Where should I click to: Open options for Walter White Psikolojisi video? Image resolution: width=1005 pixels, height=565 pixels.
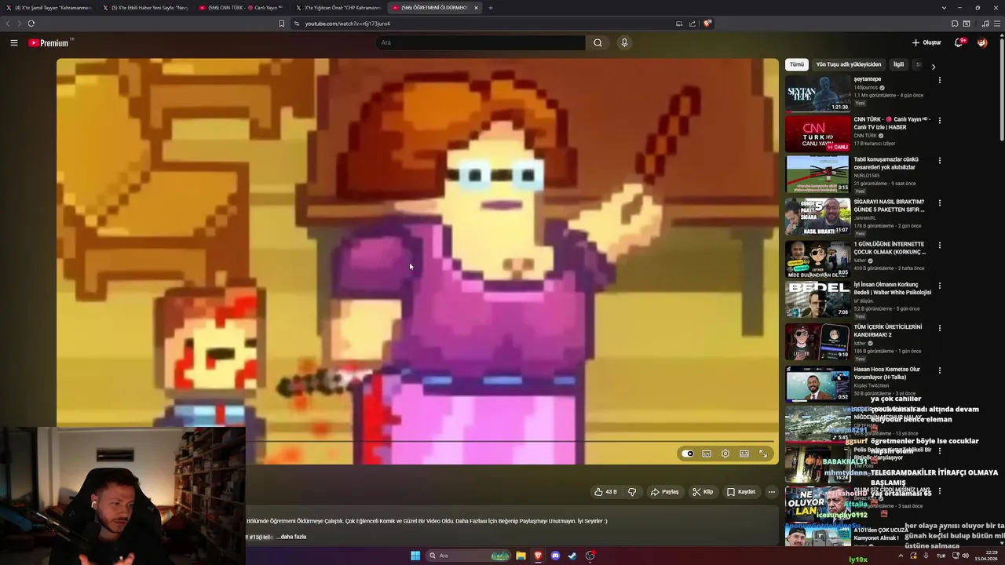[939, 286]
